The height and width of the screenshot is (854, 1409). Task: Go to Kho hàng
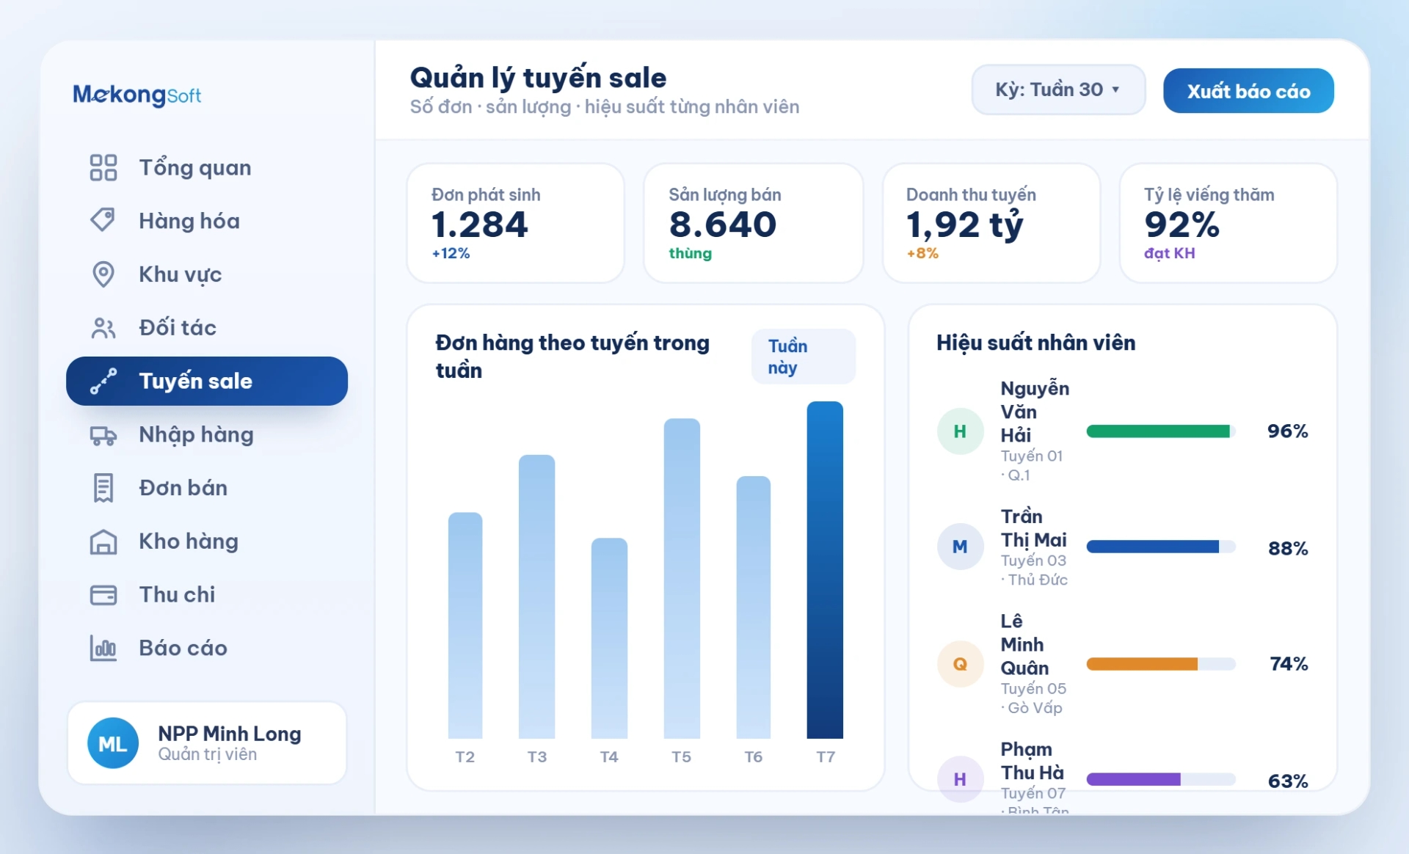[207, 541]
